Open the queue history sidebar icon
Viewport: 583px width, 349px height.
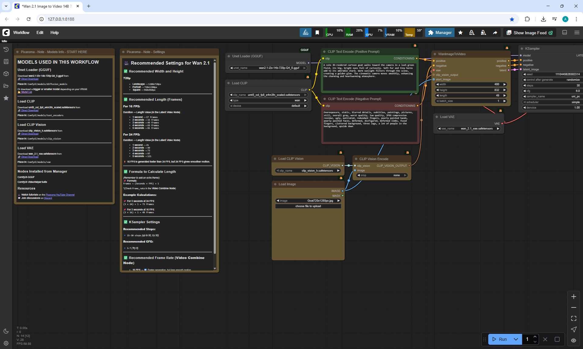point(6,49)
